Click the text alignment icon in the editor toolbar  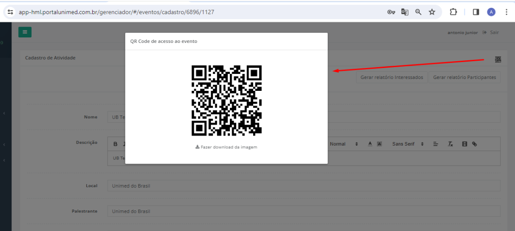436,144
